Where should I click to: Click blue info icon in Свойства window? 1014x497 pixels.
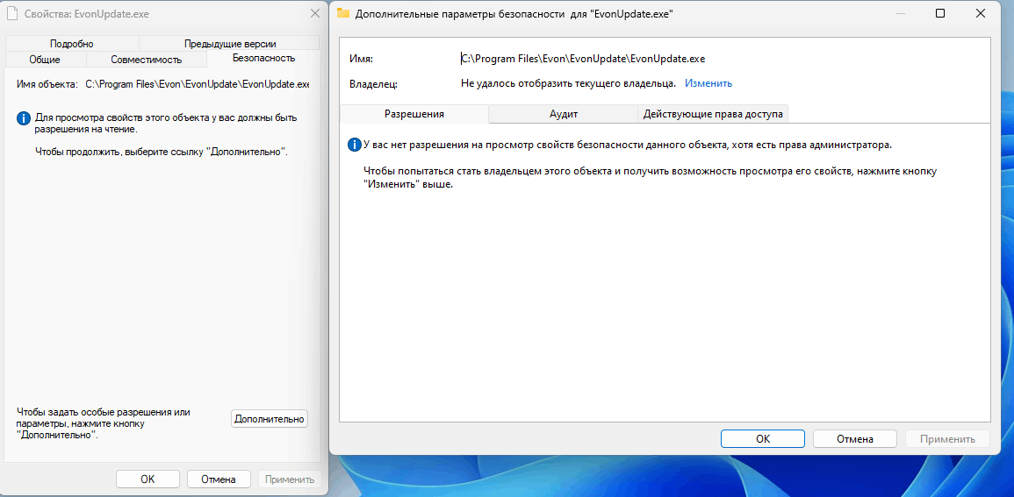pos(24,118)
